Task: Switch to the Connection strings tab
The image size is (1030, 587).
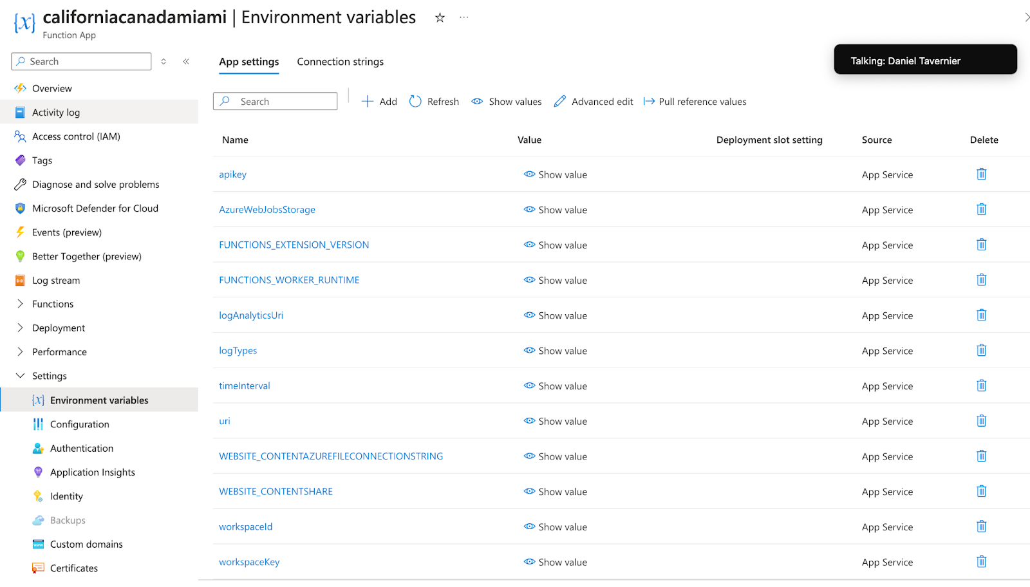Action: point(340,62)
